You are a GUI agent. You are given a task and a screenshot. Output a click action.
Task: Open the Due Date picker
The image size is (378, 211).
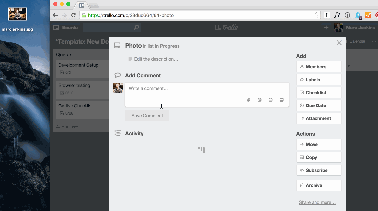point(319,105)
